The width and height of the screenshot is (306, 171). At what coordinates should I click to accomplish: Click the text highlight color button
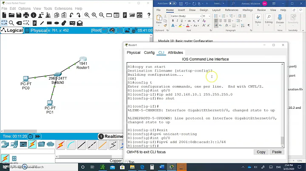click(180, 25)
